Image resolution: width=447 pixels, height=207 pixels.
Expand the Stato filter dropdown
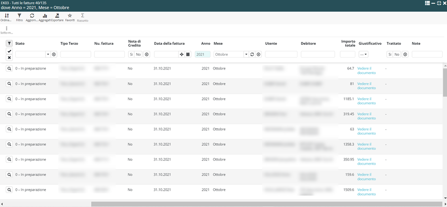(x=48, y=54)
